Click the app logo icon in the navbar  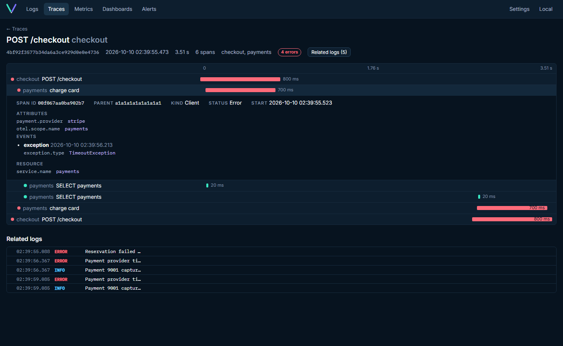(x=11, y=8)
